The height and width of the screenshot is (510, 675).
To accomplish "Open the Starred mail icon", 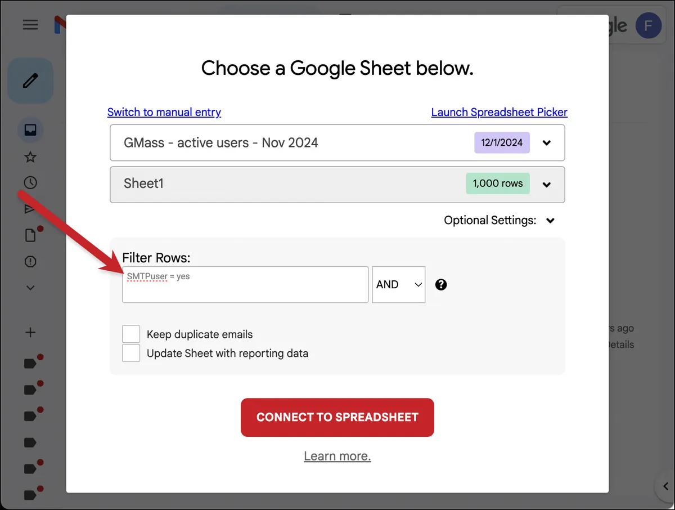I will click(30, 157).
